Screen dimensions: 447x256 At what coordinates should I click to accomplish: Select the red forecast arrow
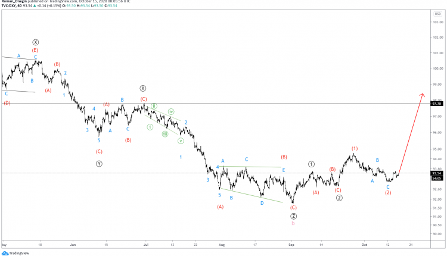[x=411, y=133]
